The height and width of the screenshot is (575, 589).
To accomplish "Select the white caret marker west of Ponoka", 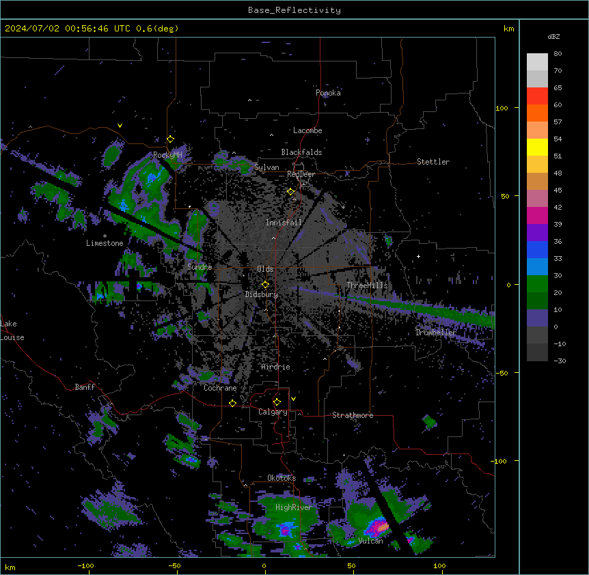I will pyautogui.click(x=249, y=100).
